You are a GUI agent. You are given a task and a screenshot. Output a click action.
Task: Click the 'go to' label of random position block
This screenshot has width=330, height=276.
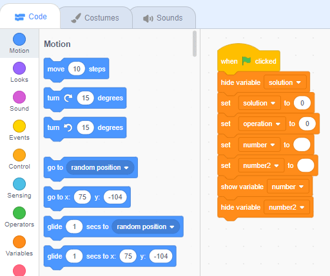click(x=55, y=167)
